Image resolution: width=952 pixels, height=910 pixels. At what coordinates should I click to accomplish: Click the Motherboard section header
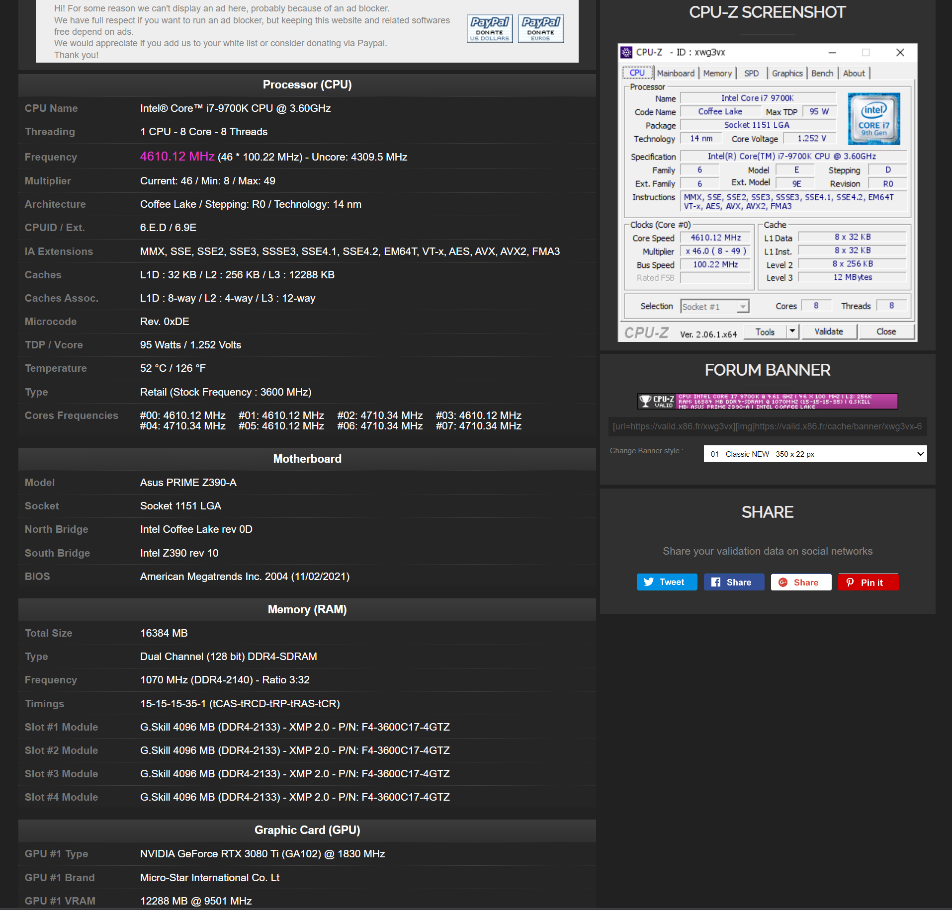tap(307, 459)
